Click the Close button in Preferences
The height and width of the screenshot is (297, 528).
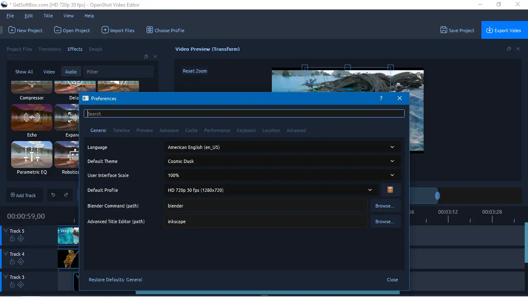[392, 279]
